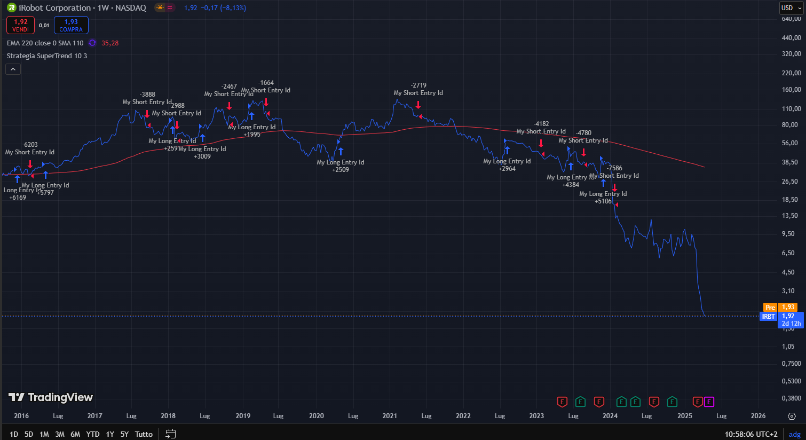The image size is (806, 440).
Task: Click the EMA 220 close 0 SMA 110 legend
Action: [x=45, y=43]
